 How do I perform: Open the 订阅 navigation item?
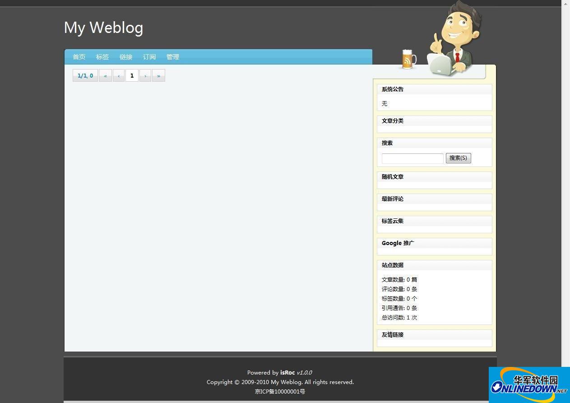tap(149, 57)
